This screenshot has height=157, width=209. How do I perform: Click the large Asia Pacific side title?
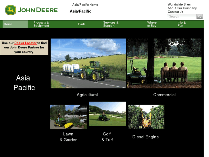click(24, 83)
